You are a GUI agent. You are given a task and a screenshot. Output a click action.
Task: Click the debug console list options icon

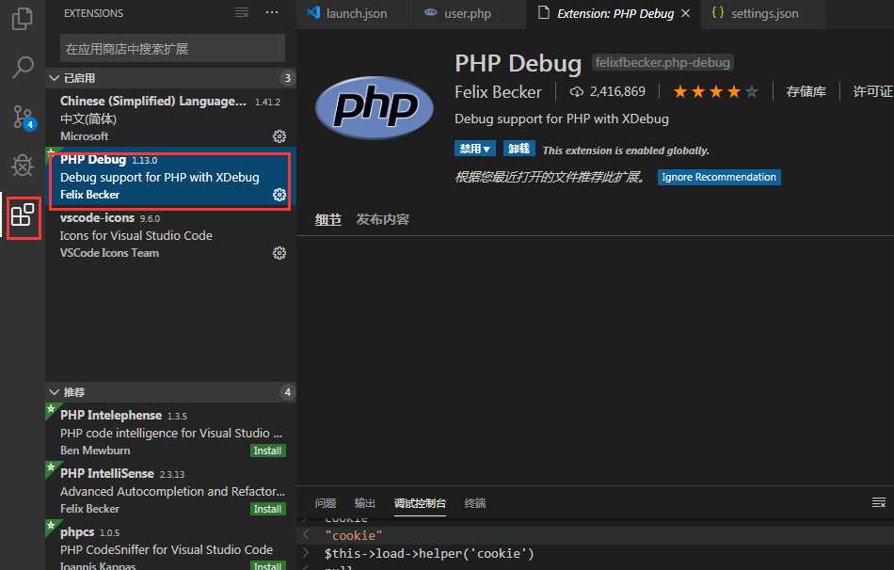coord(879,502)
